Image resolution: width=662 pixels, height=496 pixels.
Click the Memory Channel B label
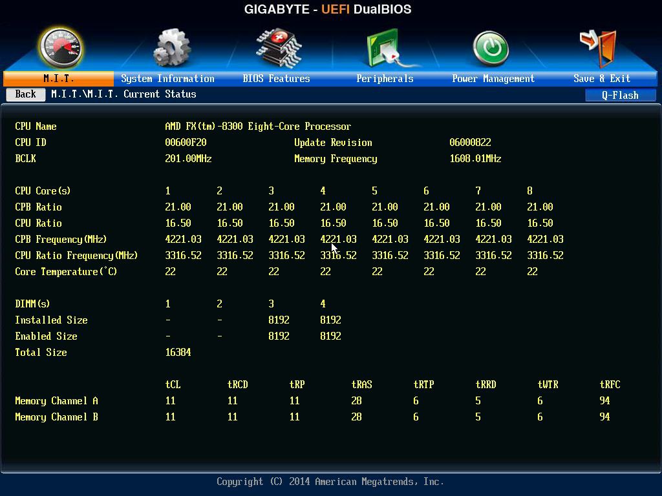57,417
